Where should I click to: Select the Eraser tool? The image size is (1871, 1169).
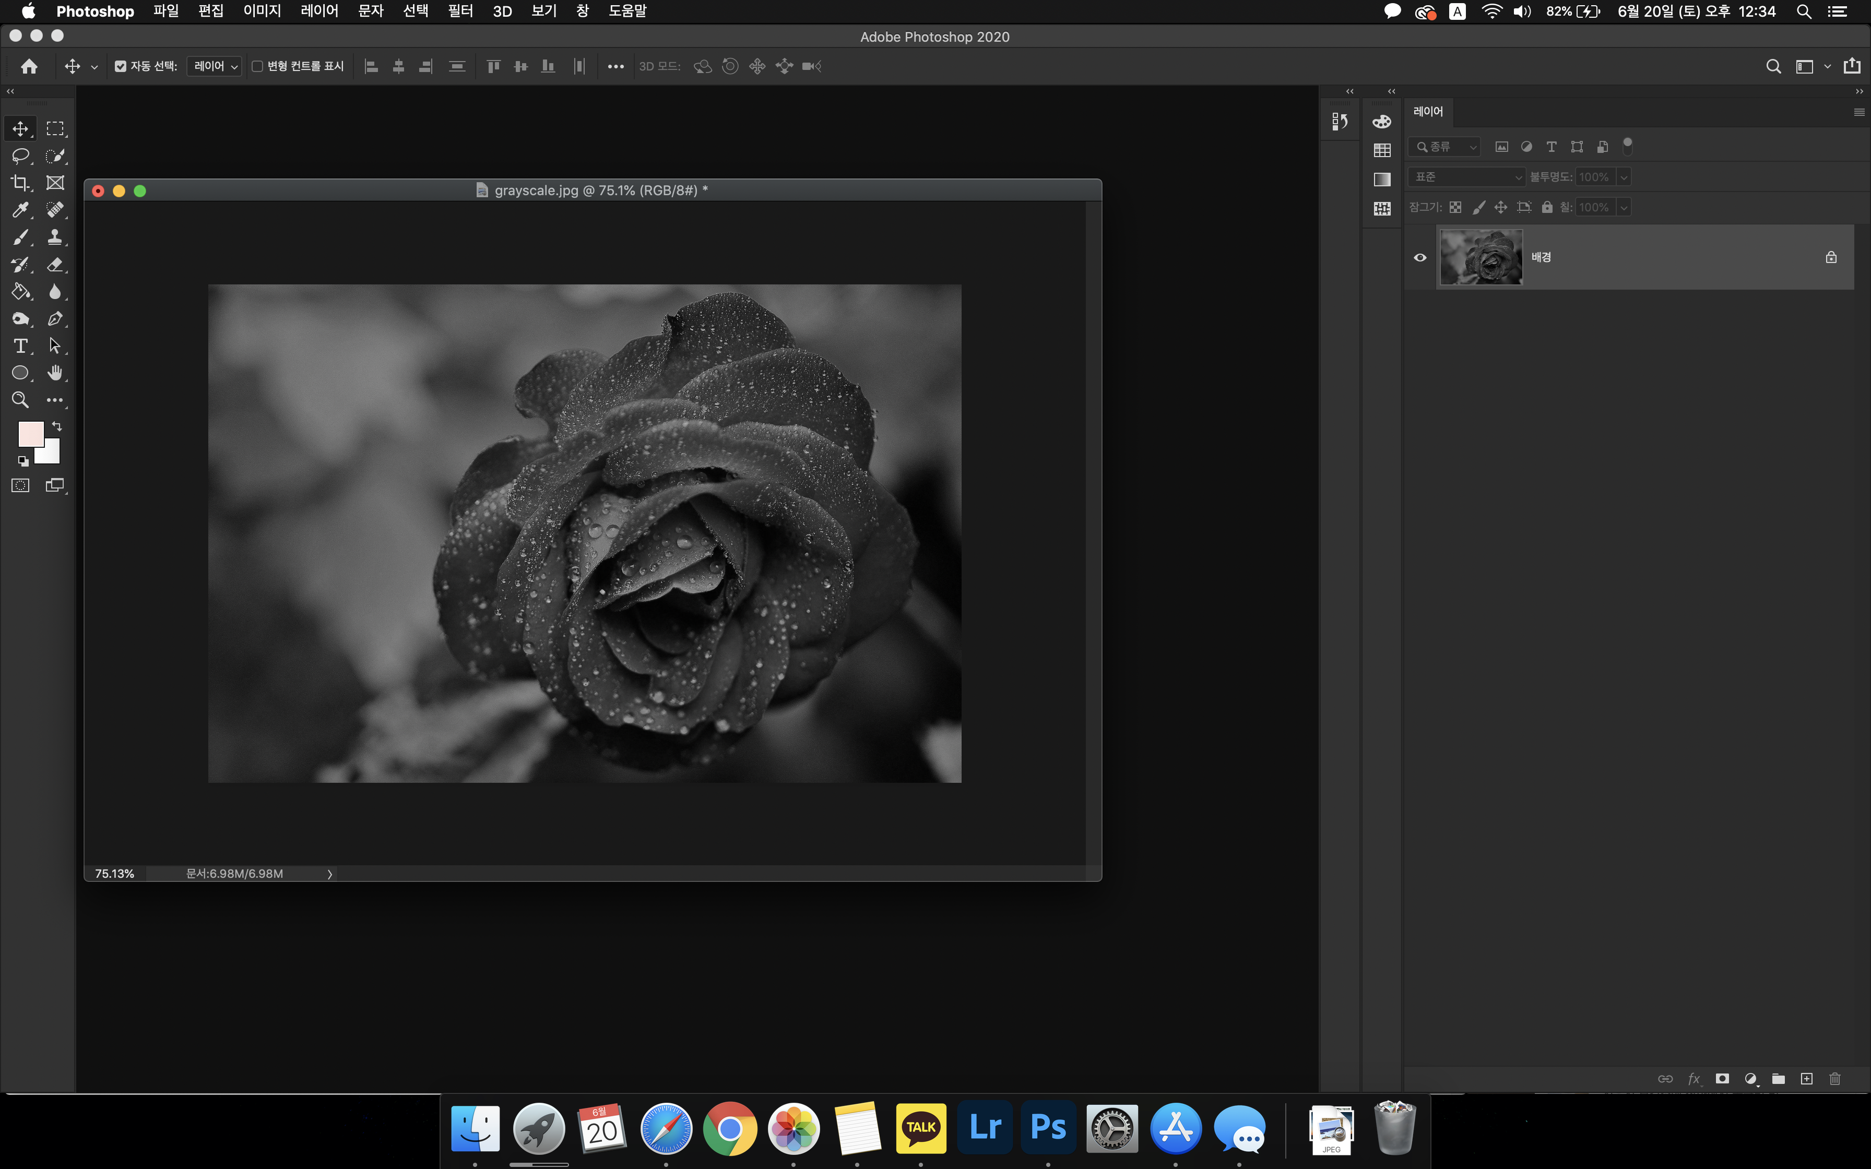(x=55, y=265)
